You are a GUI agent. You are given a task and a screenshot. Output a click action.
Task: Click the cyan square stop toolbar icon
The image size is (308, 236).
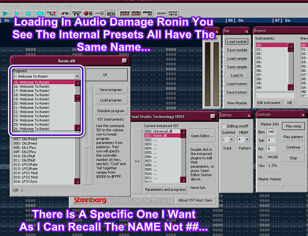(28, 13)
